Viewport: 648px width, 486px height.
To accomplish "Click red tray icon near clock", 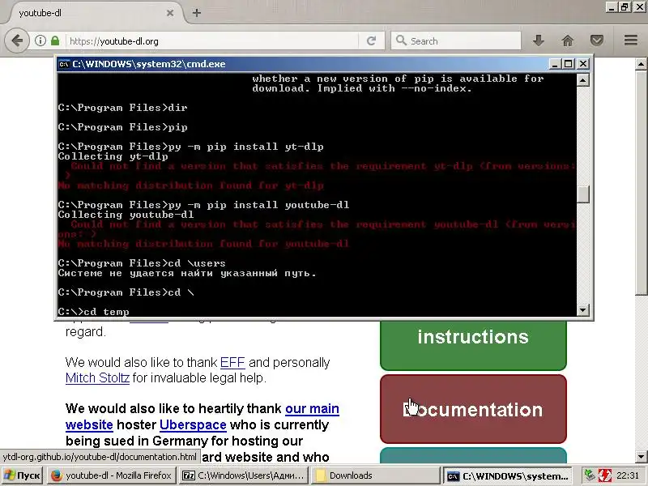I will click(605, 475).
